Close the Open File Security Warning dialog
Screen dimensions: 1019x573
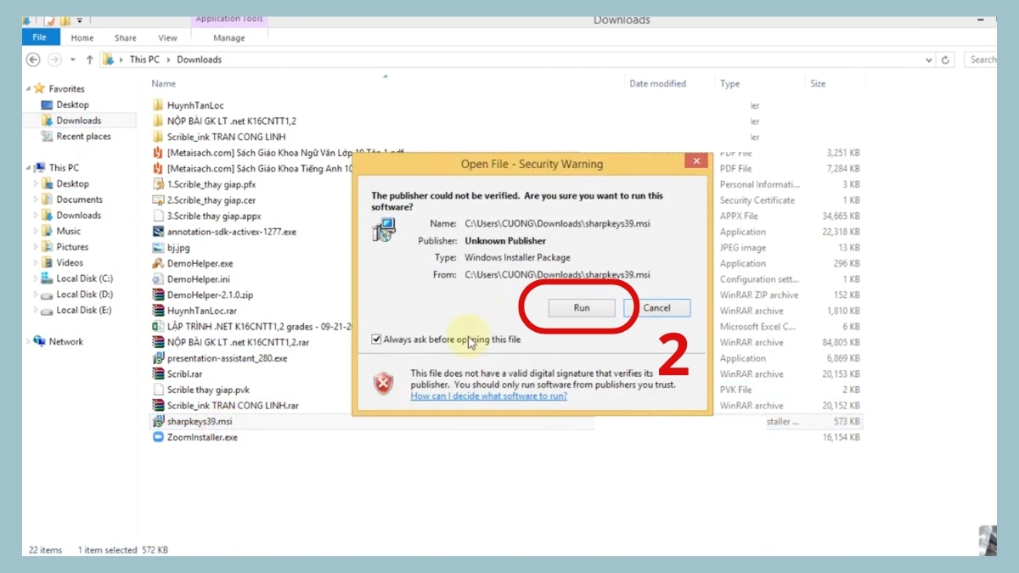pyautogui.click(x=695, y=162)
